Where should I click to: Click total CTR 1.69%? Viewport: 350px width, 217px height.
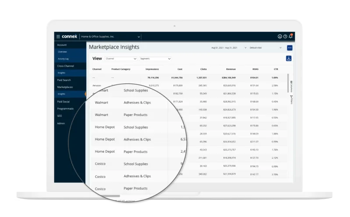pos(275,78)
